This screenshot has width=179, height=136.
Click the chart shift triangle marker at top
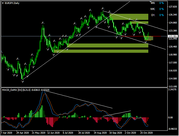(x=150, y=1)
